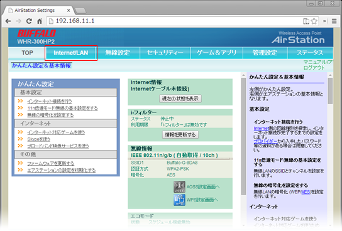This screenshot has width=342, height=231.
Task: Click the Skypeを使う link
Action: coord(38,139)
